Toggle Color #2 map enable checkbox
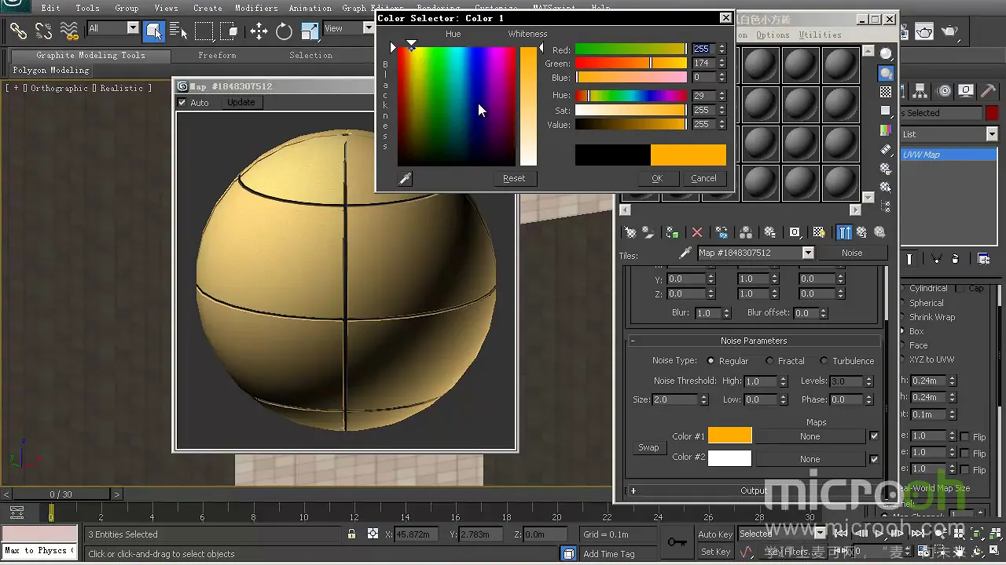 874,459
